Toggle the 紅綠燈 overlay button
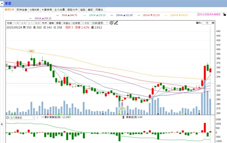 [x=76, y=23]
